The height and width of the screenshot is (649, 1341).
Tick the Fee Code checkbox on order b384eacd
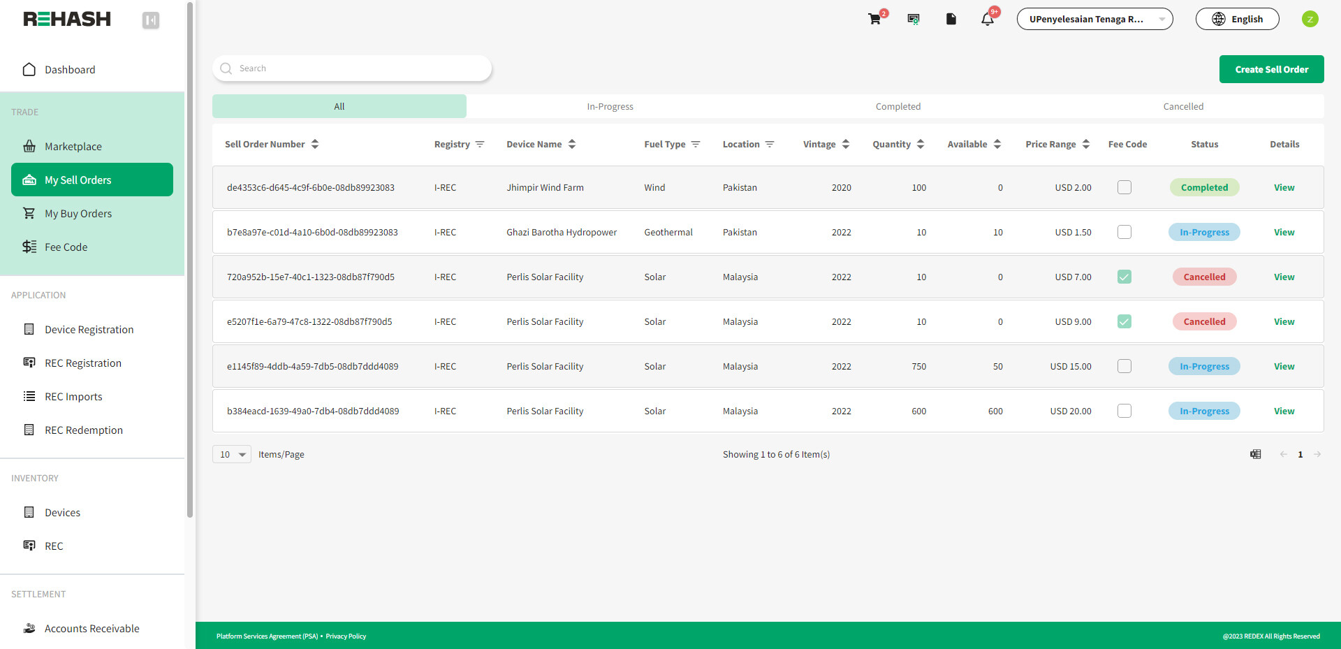1124,411
